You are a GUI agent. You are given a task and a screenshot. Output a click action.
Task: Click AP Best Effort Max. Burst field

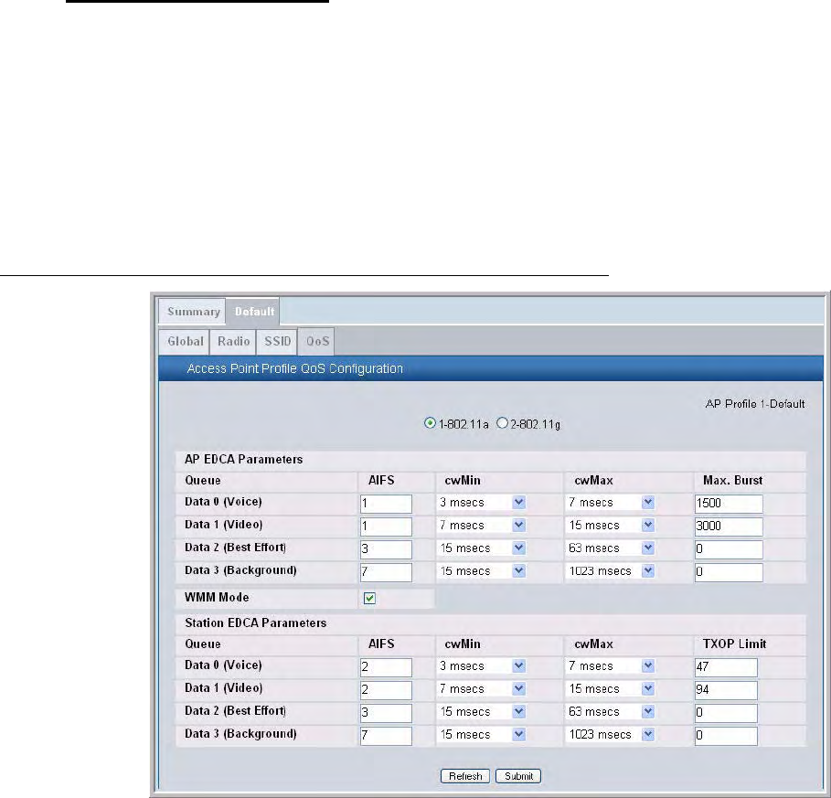[729, 549]
